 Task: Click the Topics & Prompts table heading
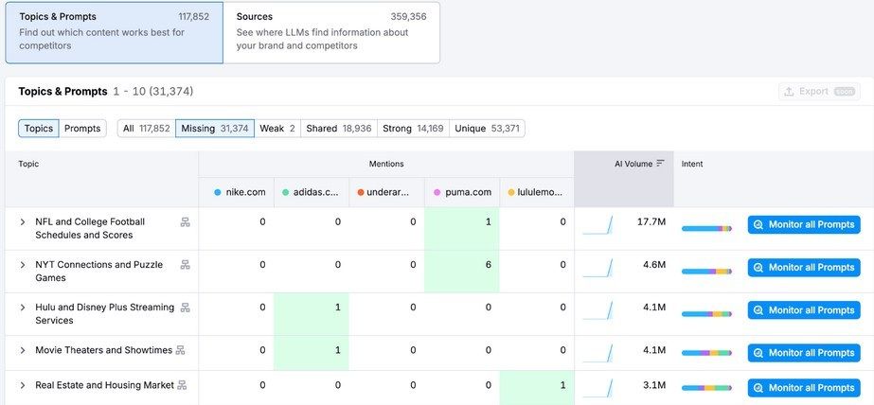click(62, 92)
